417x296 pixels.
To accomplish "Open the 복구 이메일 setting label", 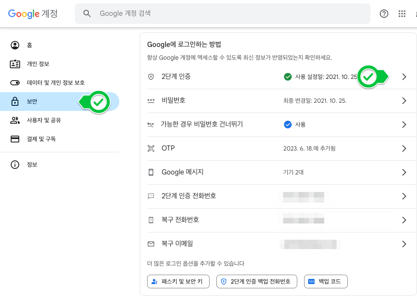I will pyautogui.click(x=177, y=244).
